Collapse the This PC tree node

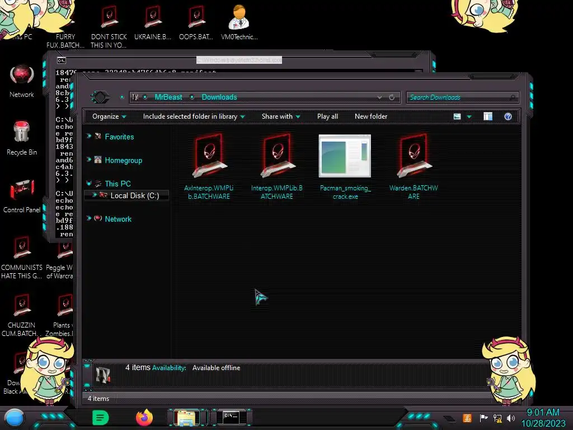coord(88,183)
